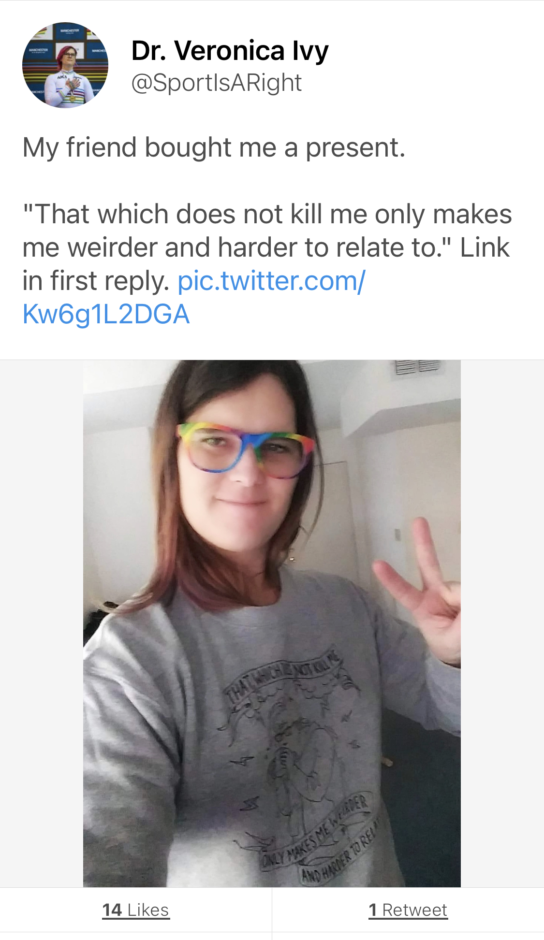Open the Kw6g1L2DGA link text
Image resolution: width=544 pixels, height=940 pixels.
click(x=106, y=314)
